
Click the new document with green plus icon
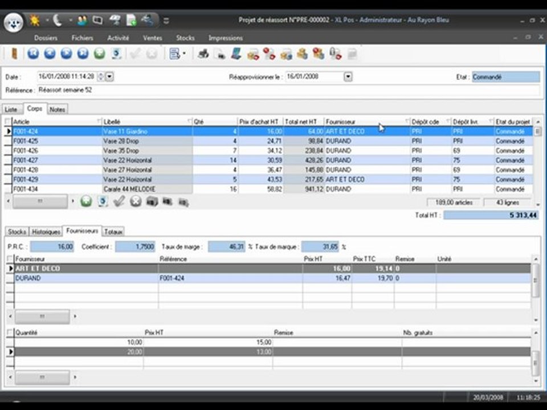pyautogui.click(x=132, y=20)
